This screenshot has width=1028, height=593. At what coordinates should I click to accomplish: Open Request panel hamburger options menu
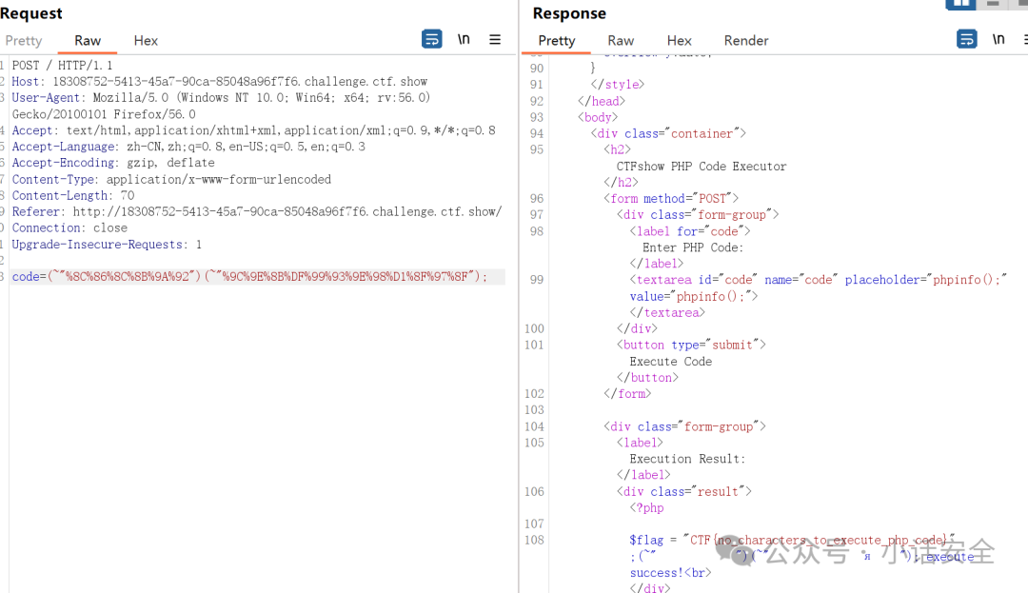click(495, 39)
